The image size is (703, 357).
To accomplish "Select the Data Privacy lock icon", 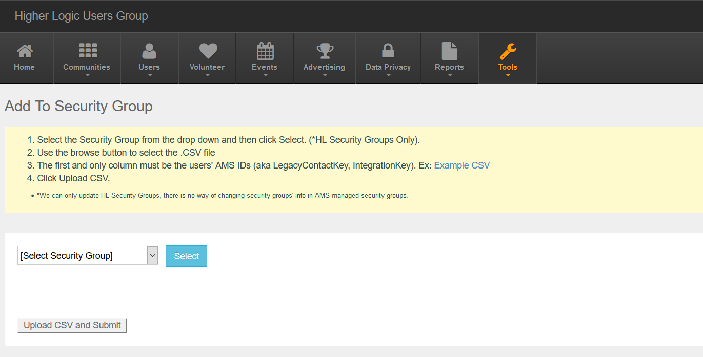I will pos(388,51).
